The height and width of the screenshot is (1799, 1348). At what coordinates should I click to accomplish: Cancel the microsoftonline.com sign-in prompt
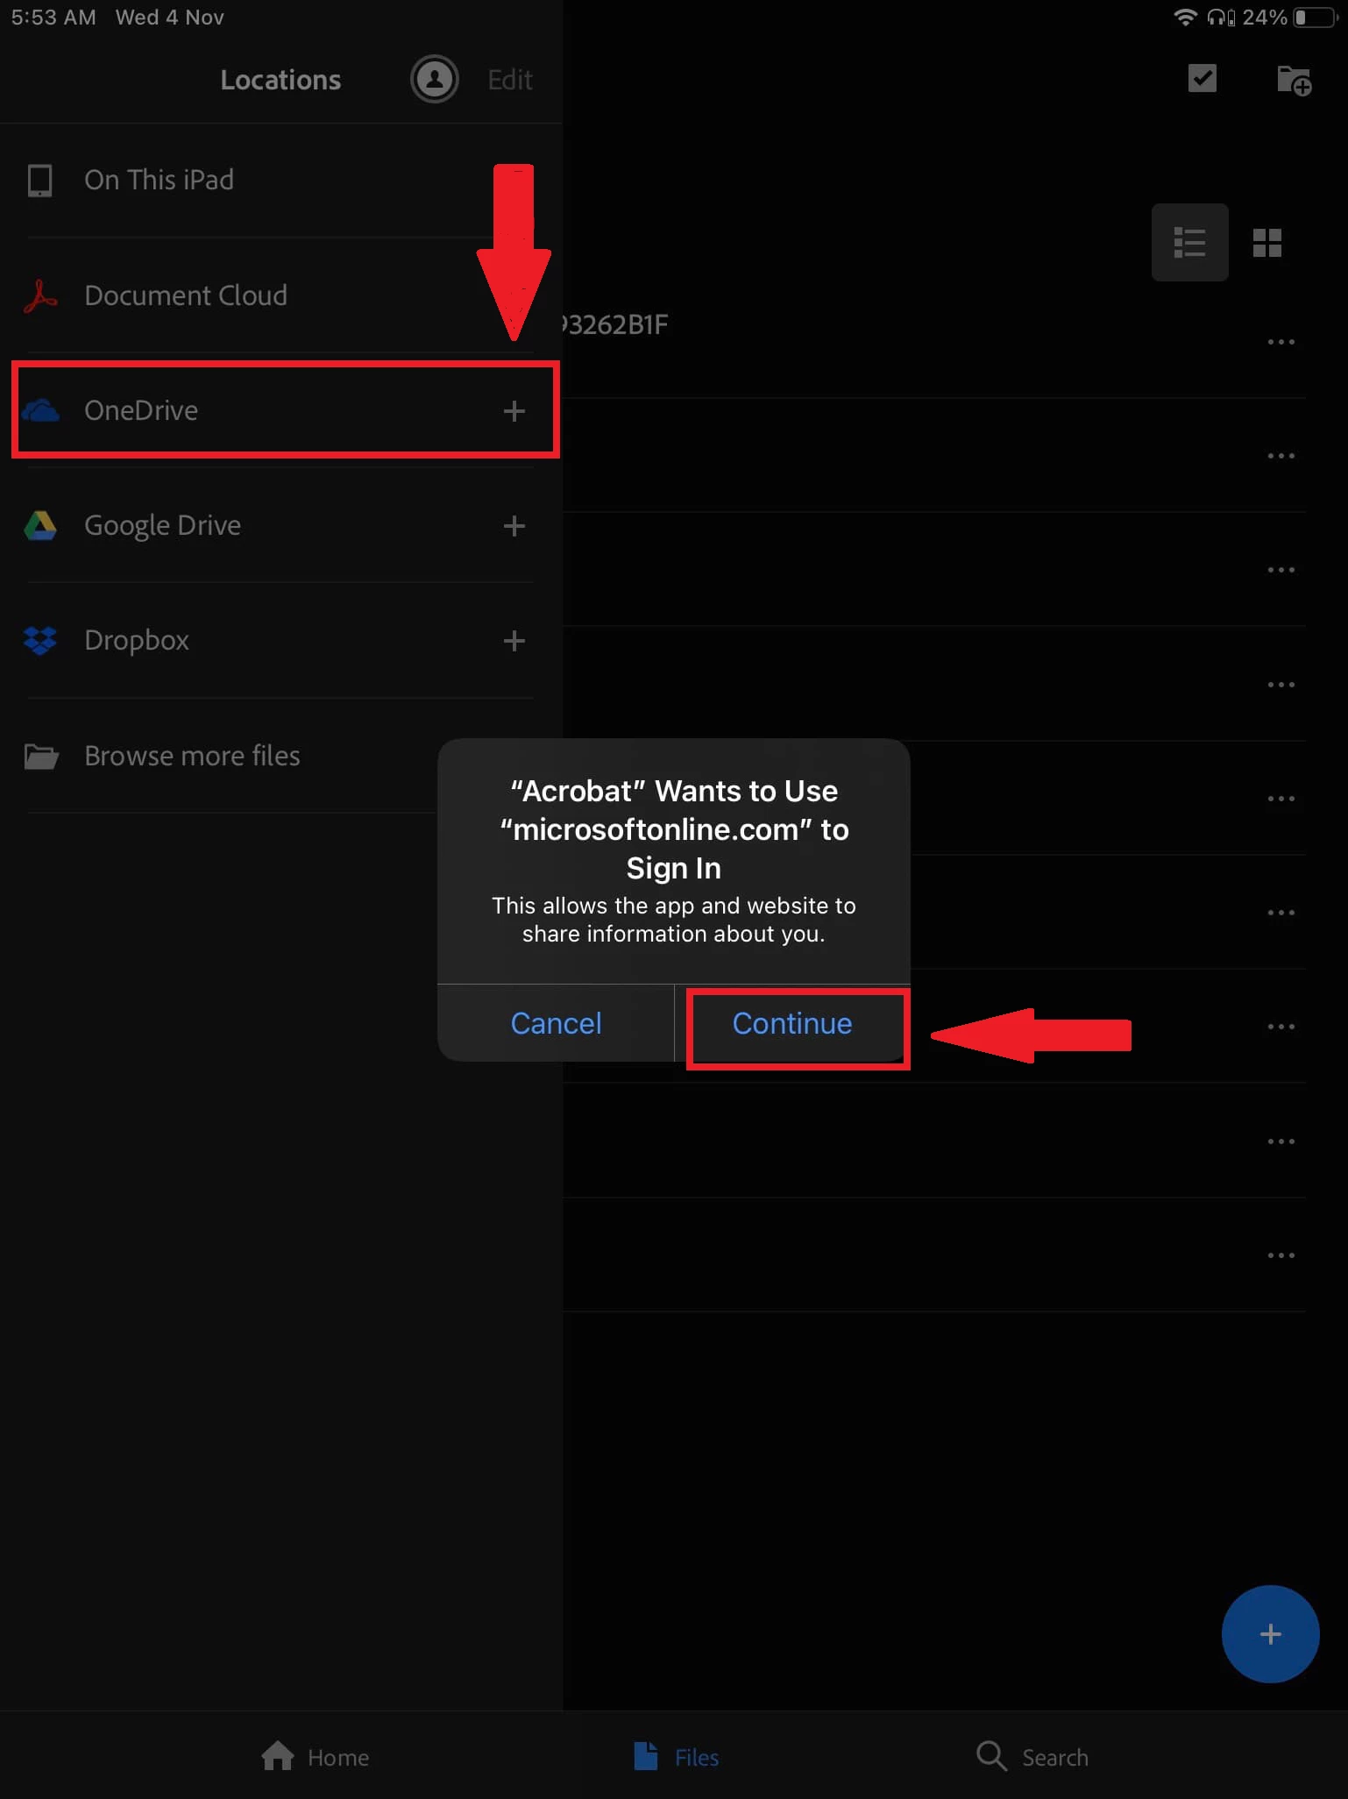point(556,1023)
